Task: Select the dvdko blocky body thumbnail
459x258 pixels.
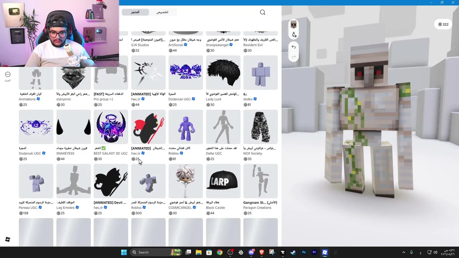Action: (260, 73)
